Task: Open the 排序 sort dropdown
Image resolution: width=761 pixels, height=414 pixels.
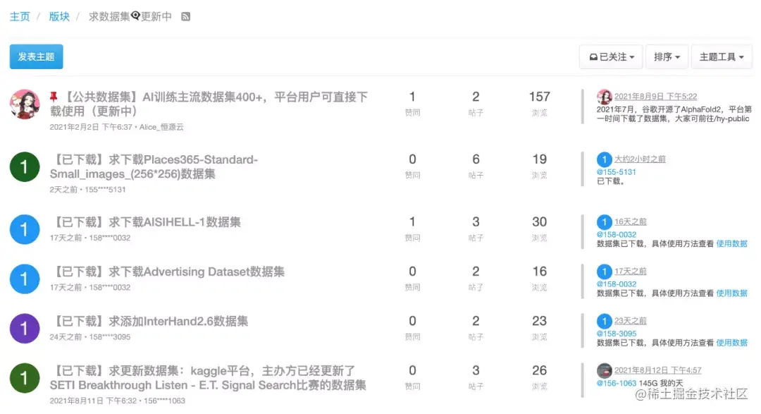Action: click(667, 57)
